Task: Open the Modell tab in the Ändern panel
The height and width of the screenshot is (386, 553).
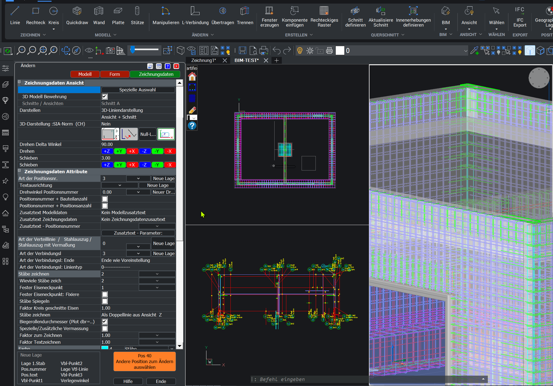Action: [85, 74]
